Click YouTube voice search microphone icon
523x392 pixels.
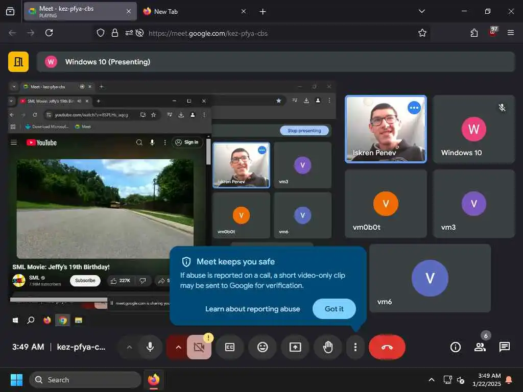[152, 142]
